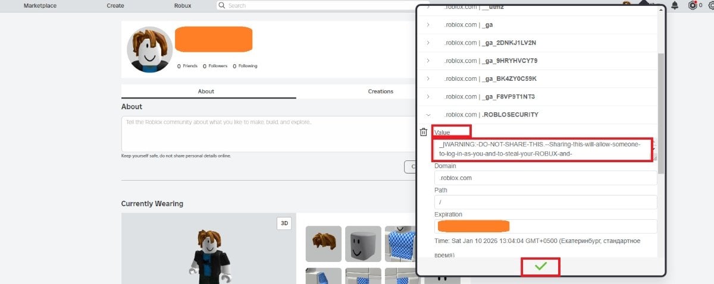Select the brown hair item thumbnail

click(x=324, y=244)
